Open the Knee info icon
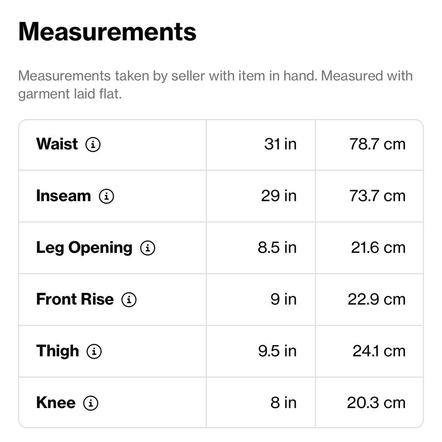Viewport: 442px width, 442px height. tap(91, 403)
